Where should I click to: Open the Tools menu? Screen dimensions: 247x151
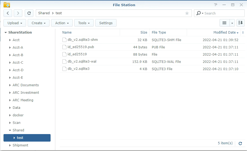coord(84,23)
